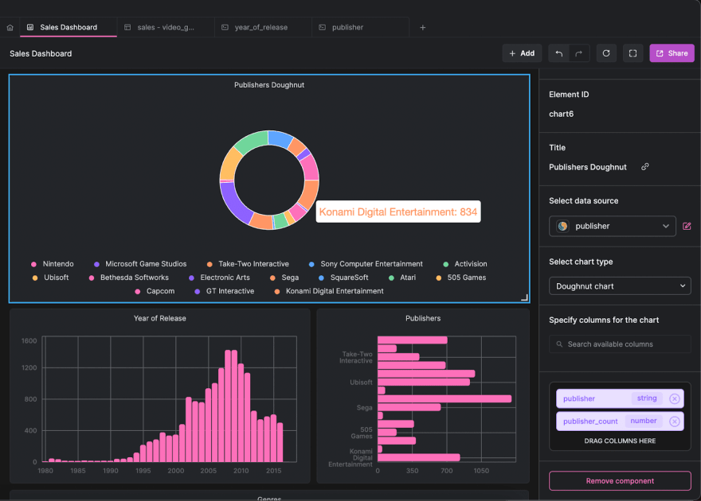
Task: Remove publisher_count column with its X icon
Action: 675,421
